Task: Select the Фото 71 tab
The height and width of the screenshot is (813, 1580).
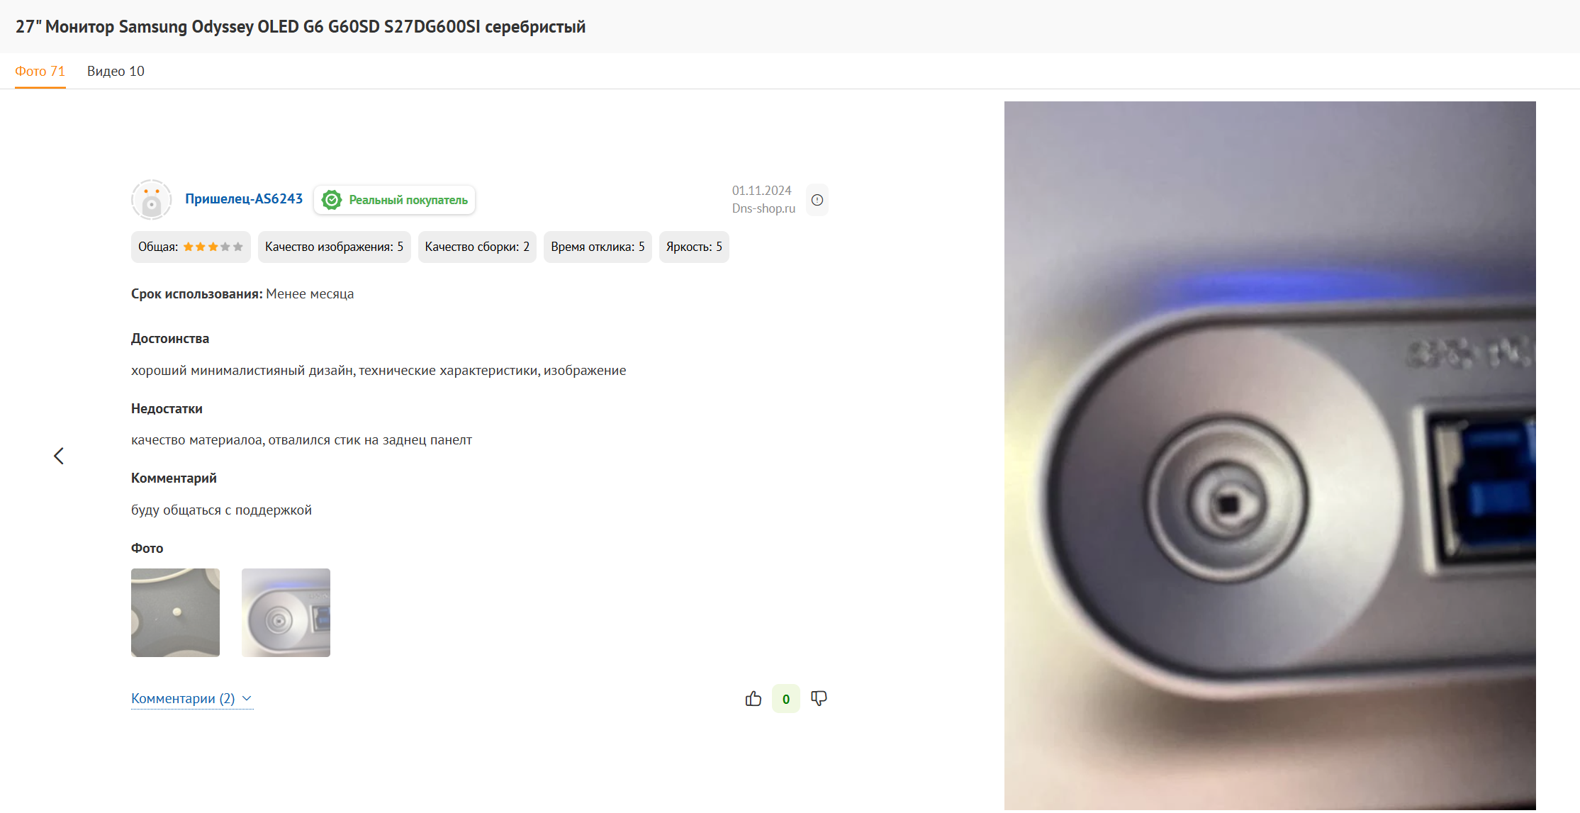Action: [40, 71]
